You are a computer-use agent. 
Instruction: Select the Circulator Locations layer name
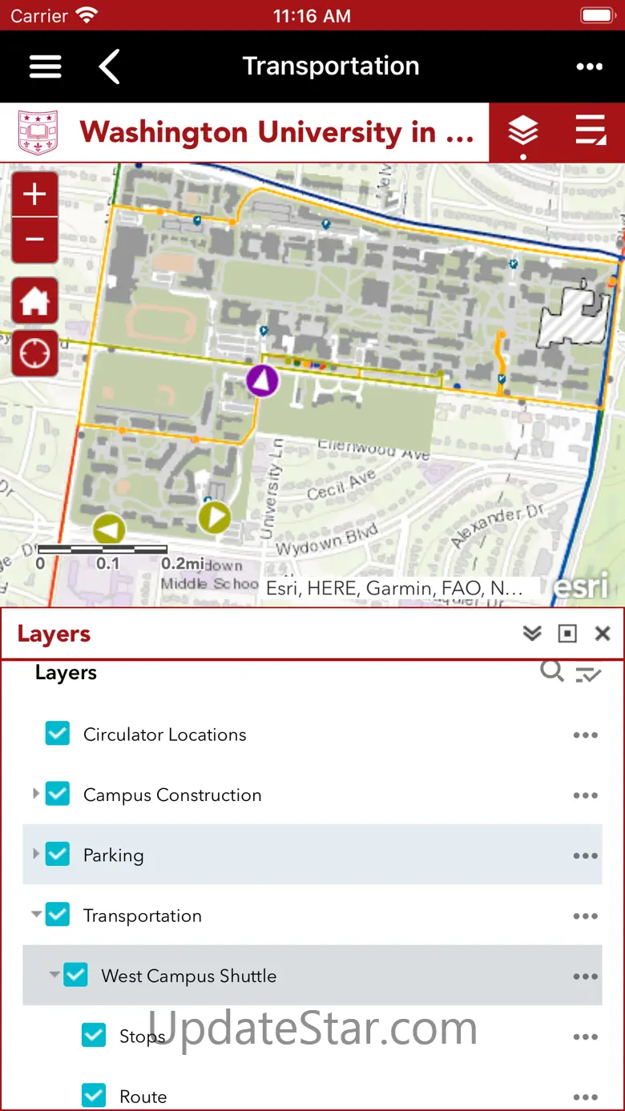[x=165, y=735]
